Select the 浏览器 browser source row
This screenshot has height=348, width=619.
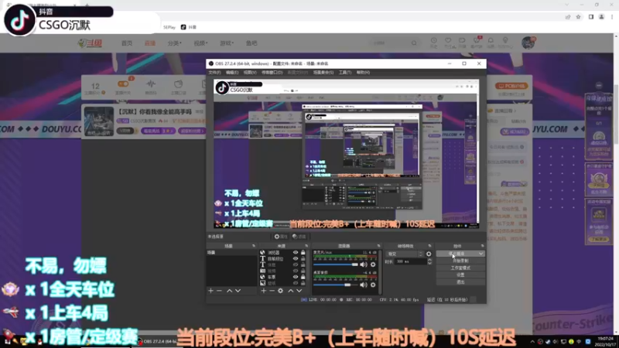[282, 253]
